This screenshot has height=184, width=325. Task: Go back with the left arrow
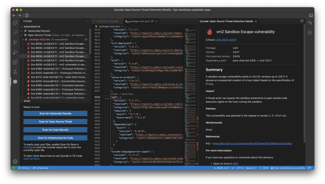[14, 15]
